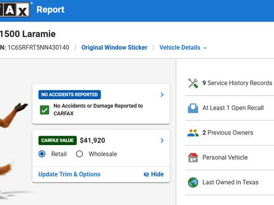
Task: Click the personal vehicle house icon
Action: [193, 157]
